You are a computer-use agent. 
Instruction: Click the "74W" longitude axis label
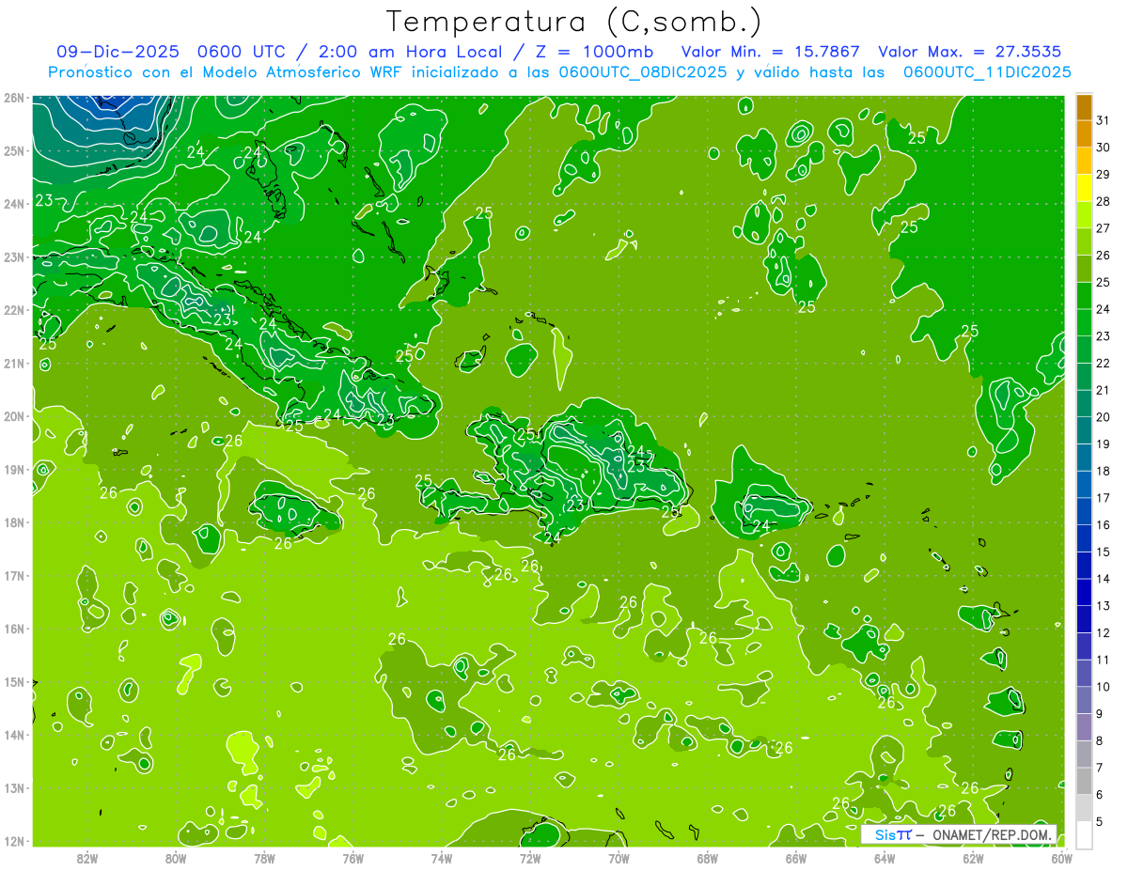tap(442, 858)
